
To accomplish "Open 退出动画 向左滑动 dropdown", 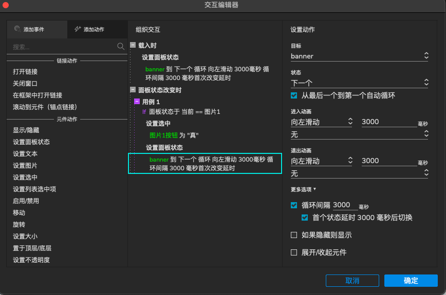I will (322, 161).
